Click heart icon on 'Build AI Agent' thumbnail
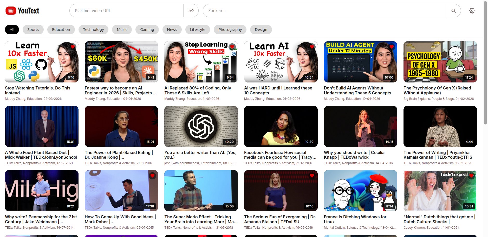The width and height of the screenshot is (488, 237). pyautogui.click(x=392, y=47)
